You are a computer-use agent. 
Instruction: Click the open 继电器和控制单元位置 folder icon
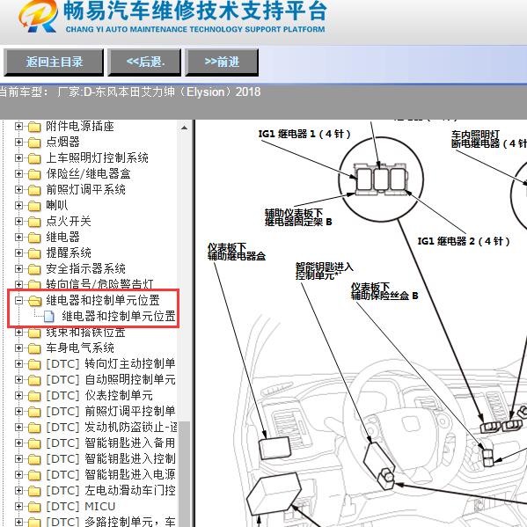[x=34, y=301]
